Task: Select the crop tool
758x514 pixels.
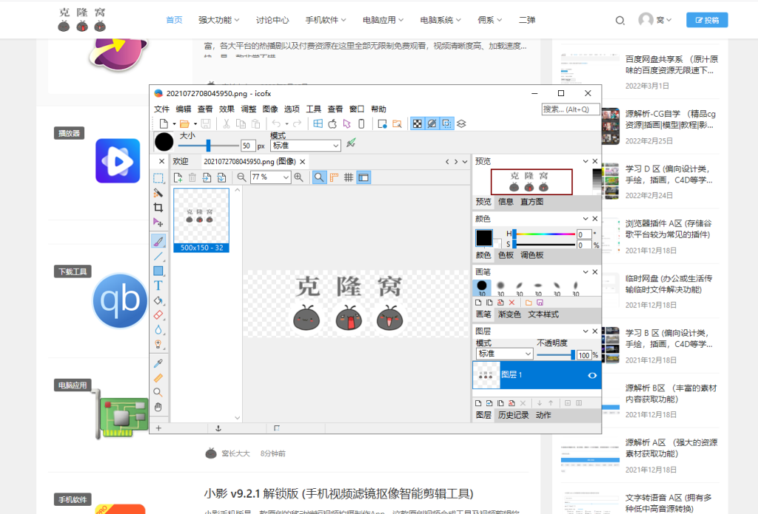Action: [x=158, y=208]
